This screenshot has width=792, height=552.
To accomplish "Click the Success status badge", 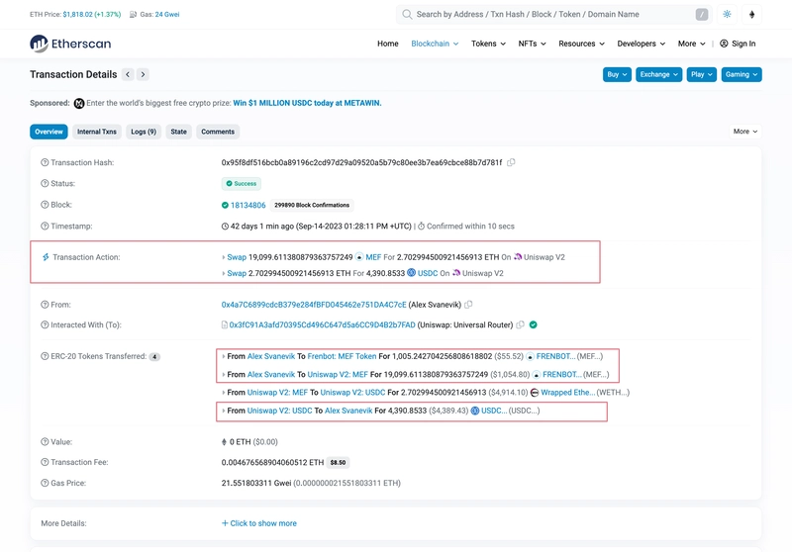I will pos(241,184).
